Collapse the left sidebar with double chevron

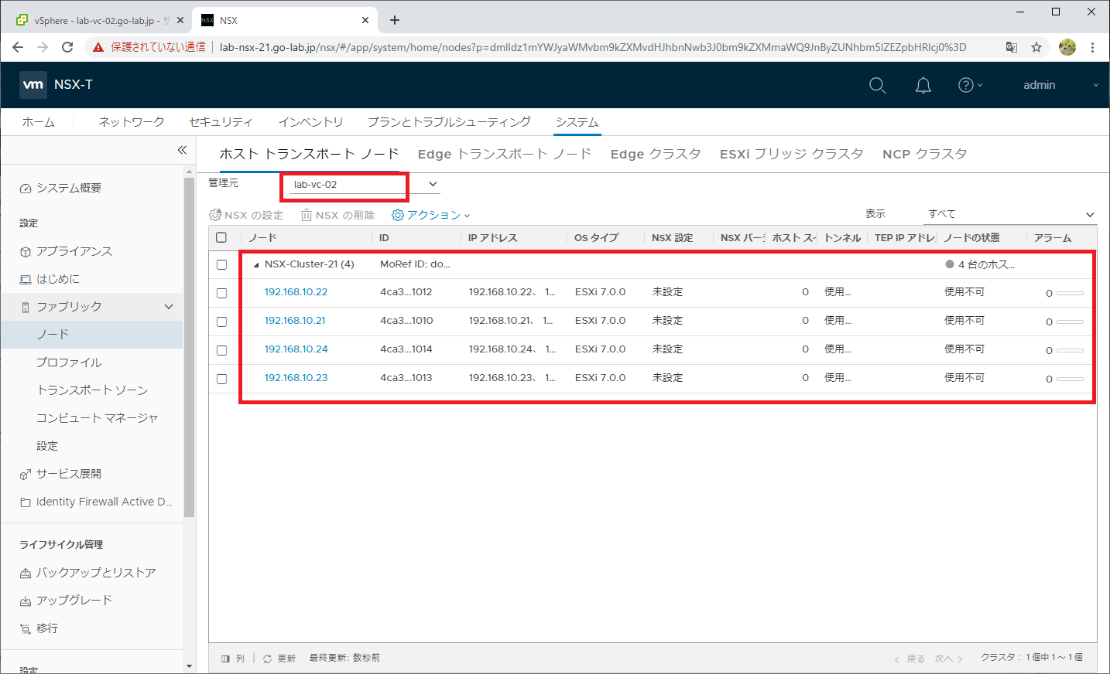pyautogui.click(x=182, y=150)
